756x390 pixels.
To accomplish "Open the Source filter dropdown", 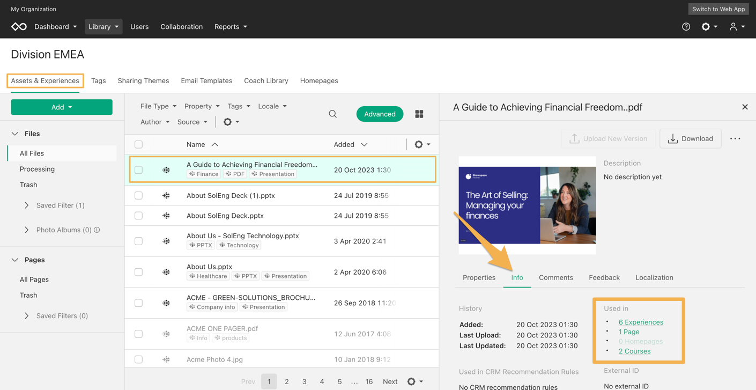I will (x=192, y=122).
